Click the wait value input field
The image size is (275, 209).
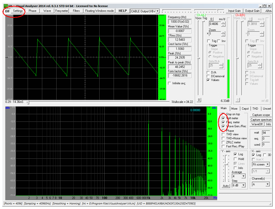[266, 133]
